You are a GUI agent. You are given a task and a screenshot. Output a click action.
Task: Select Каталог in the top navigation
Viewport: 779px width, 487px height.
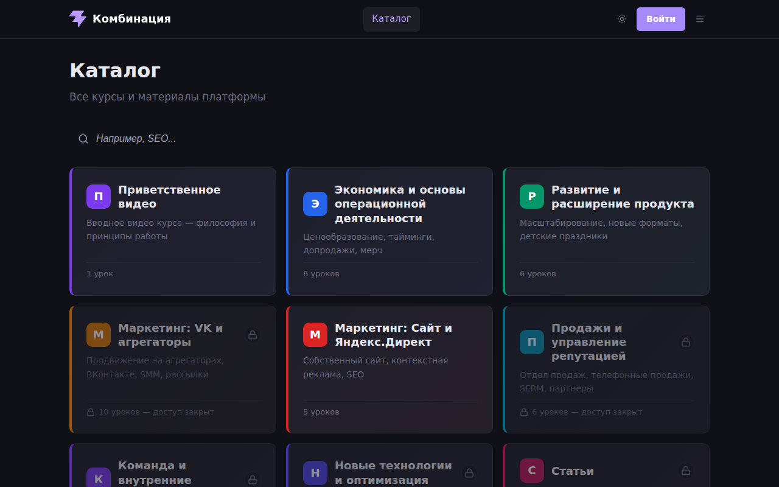(391, 19)
